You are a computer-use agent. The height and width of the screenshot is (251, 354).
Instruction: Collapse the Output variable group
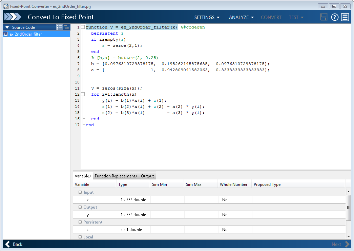click(x=80, y=207)
